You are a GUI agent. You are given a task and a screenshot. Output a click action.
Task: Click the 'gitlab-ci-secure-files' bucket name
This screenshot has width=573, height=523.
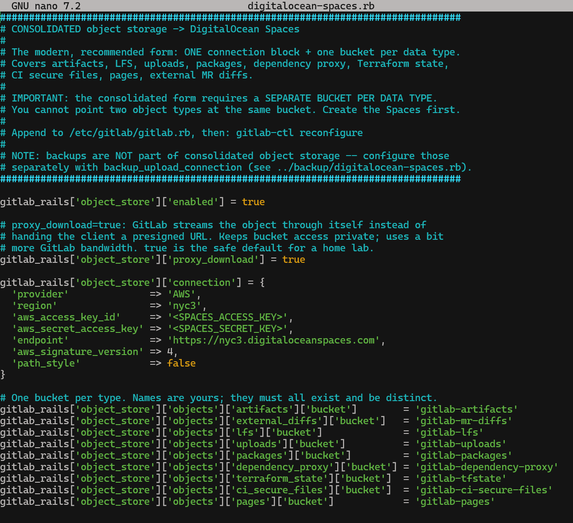484,490
